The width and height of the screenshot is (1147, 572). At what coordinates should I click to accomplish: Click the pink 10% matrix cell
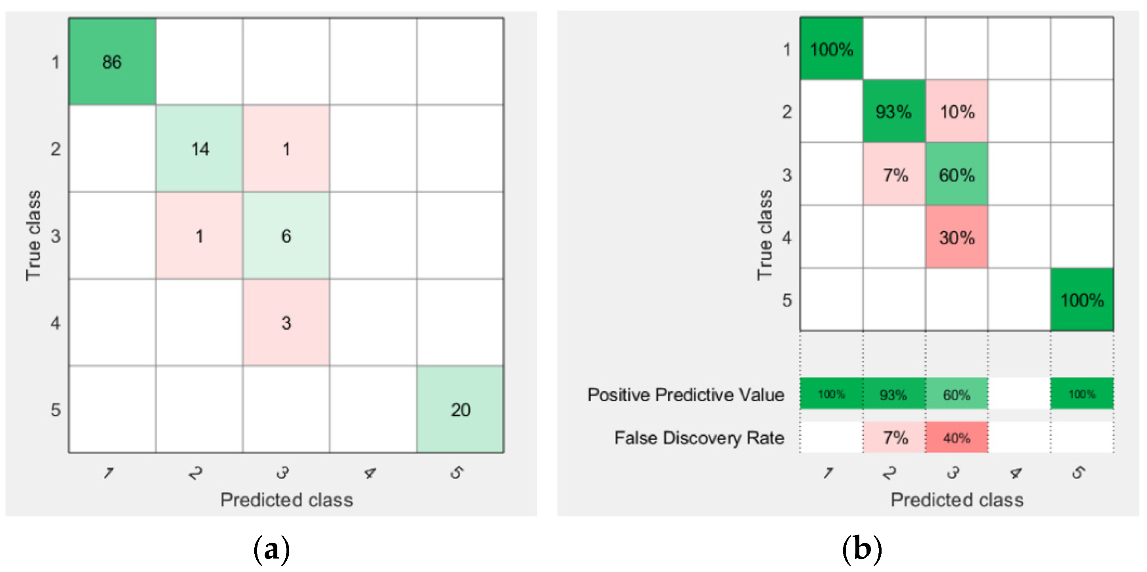(x=957, y=112)
